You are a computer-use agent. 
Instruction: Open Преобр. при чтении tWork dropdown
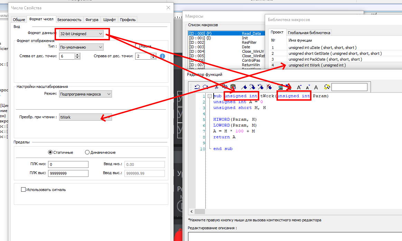tap(85, 117)
